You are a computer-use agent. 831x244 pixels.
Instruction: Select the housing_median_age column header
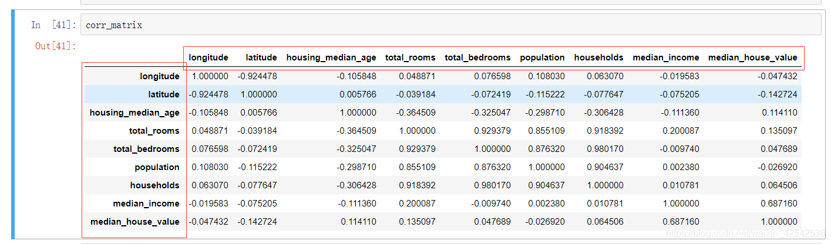pos(331,57)
